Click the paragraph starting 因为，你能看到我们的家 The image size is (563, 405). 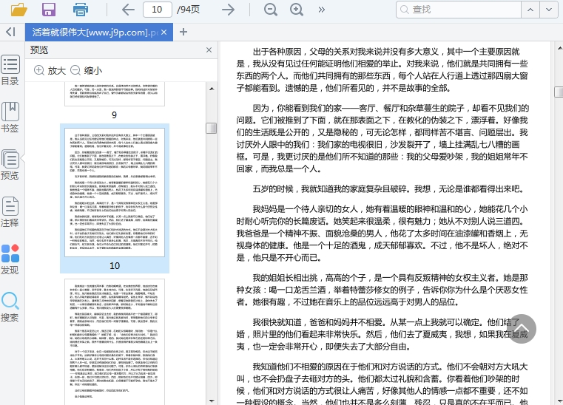tap(382, 138)
